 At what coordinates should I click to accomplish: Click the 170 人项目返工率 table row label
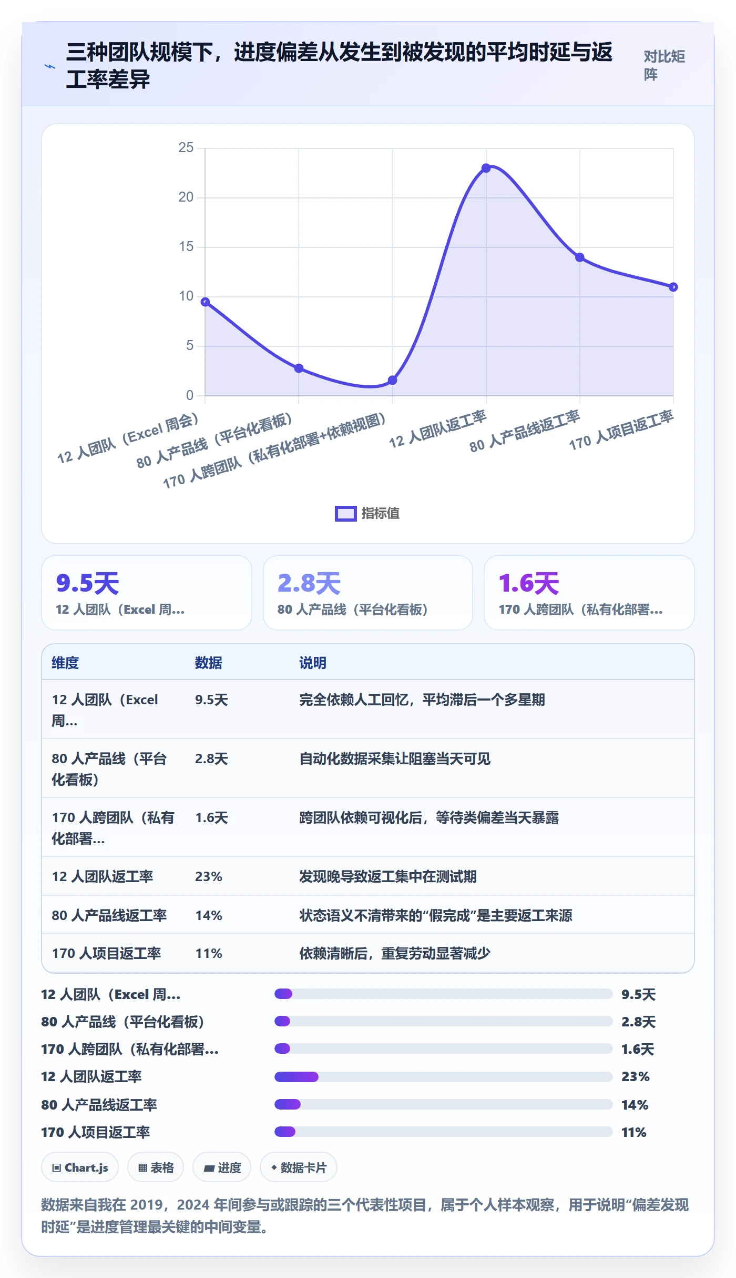click(x=106, y=953)
